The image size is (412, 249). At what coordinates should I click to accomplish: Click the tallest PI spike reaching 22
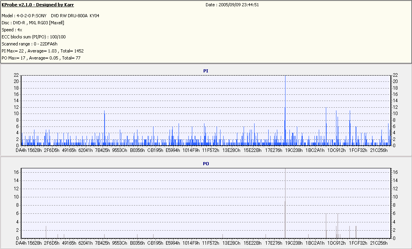[x=285, y=110]
